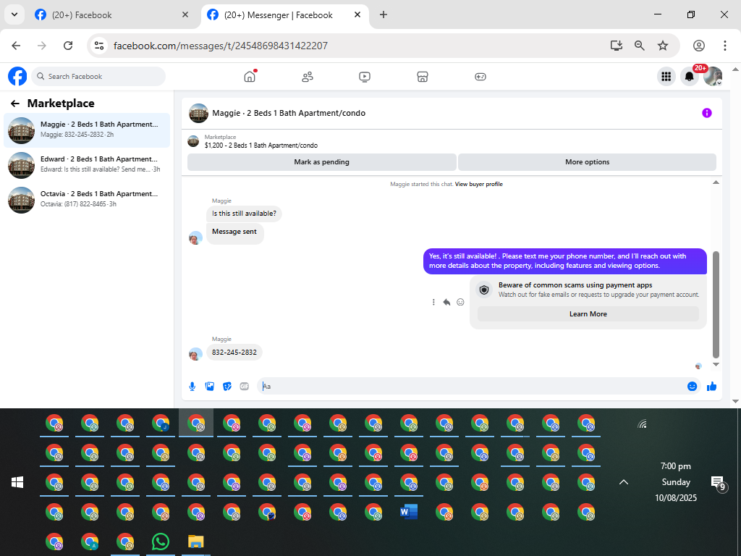This screenshot has width=741, height=556.
Task: Open Microsoft Word from taskbar
Action: [x=409, y=512]
